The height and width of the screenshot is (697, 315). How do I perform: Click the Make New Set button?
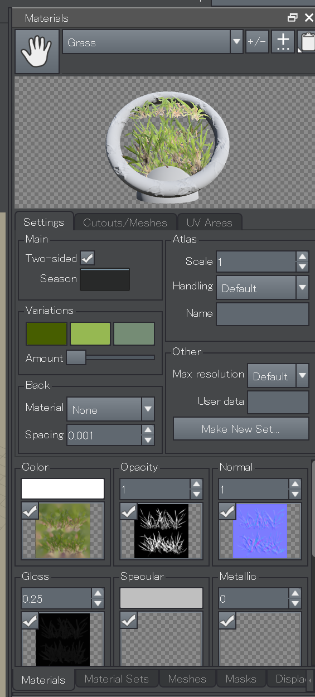241,429
